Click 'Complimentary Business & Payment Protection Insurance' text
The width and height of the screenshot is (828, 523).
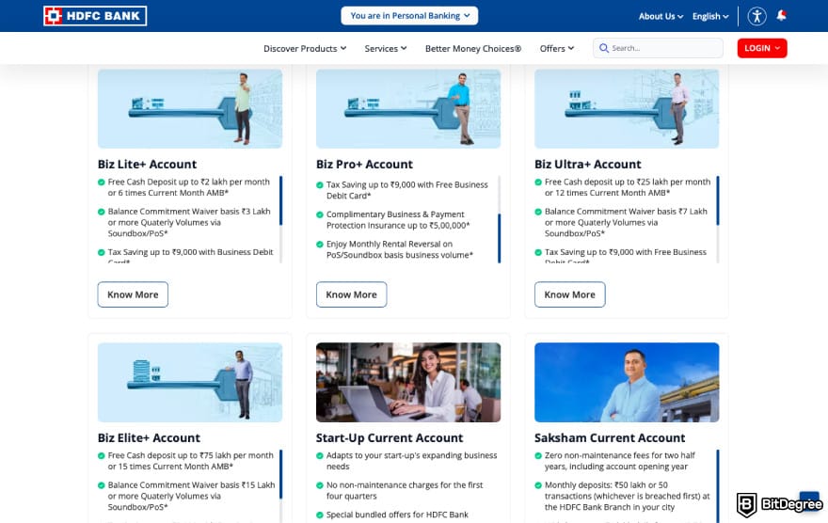click(x=398, y=219)
